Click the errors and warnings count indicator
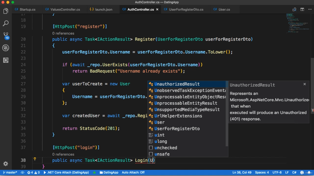 (34, 173)
